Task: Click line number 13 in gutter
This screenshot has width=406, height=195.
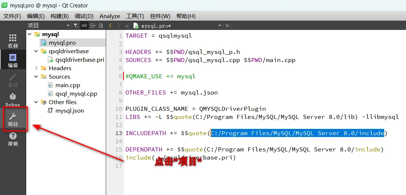Action: coord(119,133)
